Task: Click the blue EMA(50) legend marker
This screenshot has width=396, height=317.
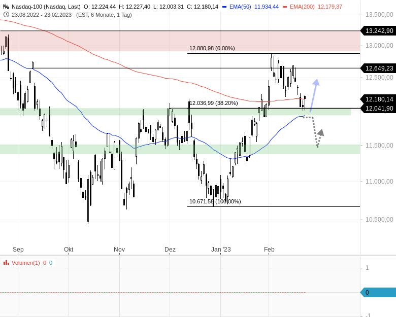Action: click(224, 7)
